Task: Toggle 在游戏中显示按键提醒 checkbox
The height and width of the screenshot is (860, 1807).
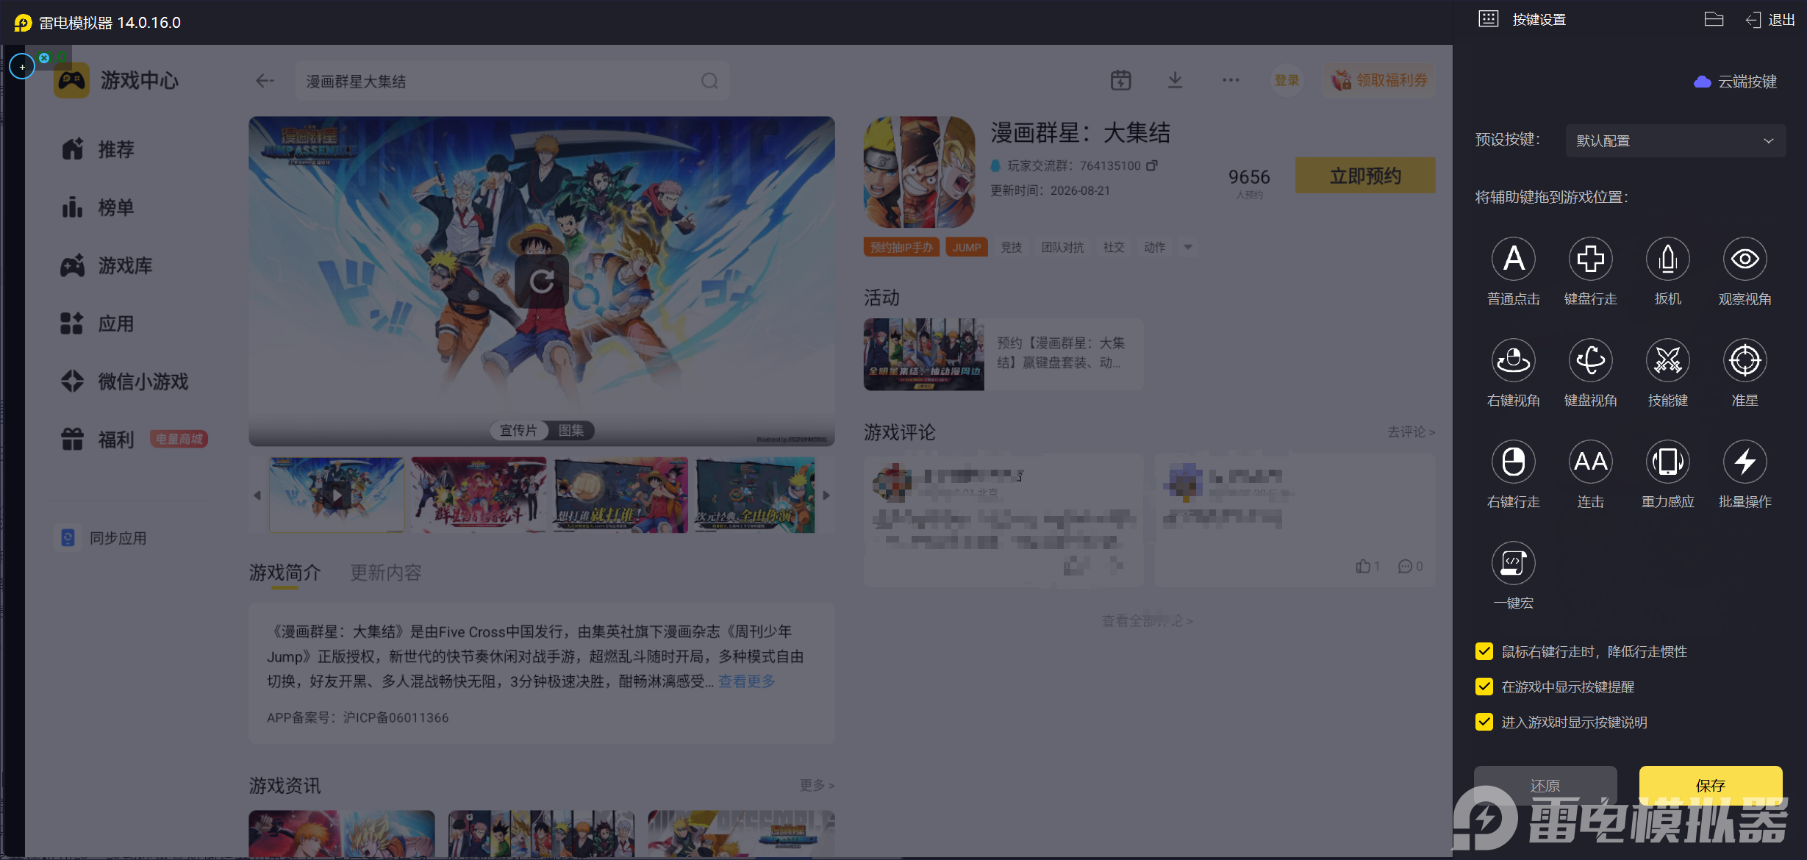Action: pyautogui.click(x=1484, y=687)
